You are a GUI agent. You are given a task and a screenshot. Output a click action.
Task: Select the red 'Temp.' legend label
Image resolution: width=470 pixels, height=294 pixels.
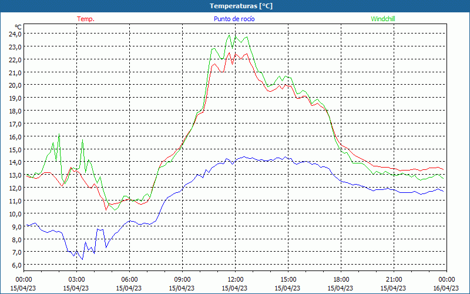[x=86, y=19]
